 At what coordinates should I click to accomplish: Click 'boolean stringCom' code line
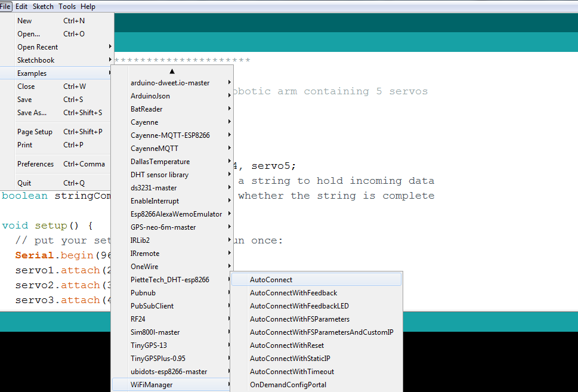[56, 196]
